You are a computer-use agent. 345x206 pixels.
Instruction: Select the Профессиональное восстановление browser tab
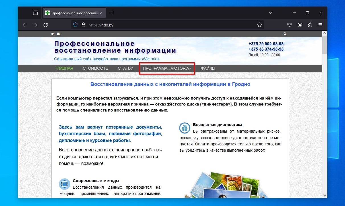pos(74,13)
